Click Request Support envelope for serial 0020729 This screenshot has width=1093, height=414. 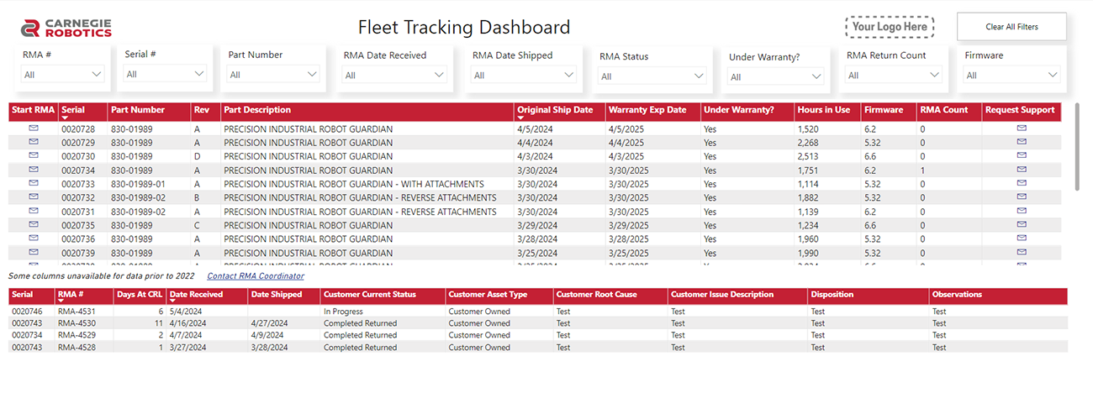1022,143
